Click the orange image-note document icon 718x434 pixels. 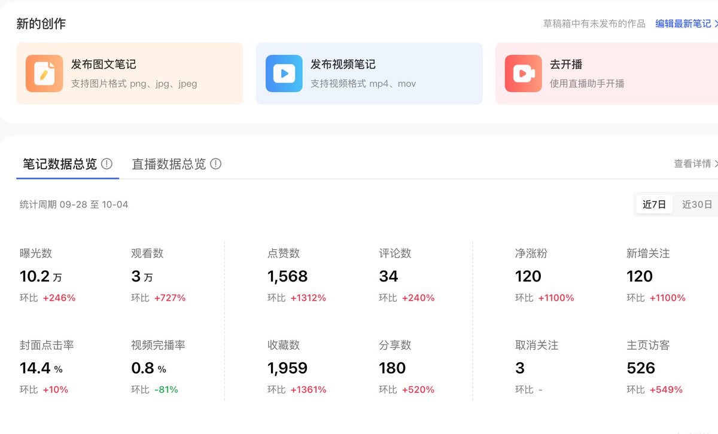(x=44, y=74)
